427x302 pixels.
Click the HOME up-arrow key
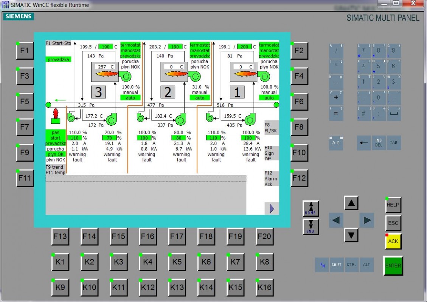point(311,208)
